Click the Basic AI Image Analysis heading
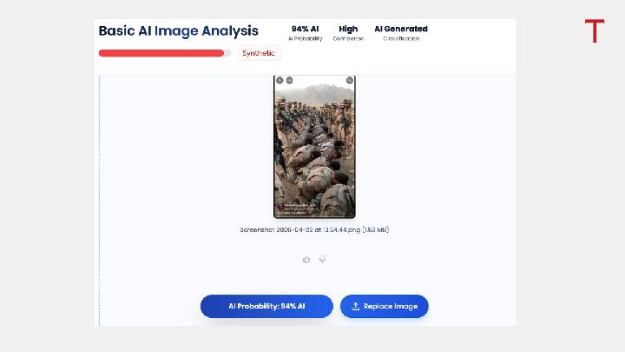625x352 pixels. [x=178, y=30]
